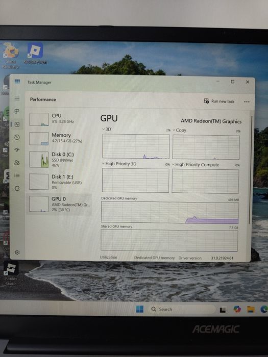Click the CPU mini graph thumbnail

[39, 119]
